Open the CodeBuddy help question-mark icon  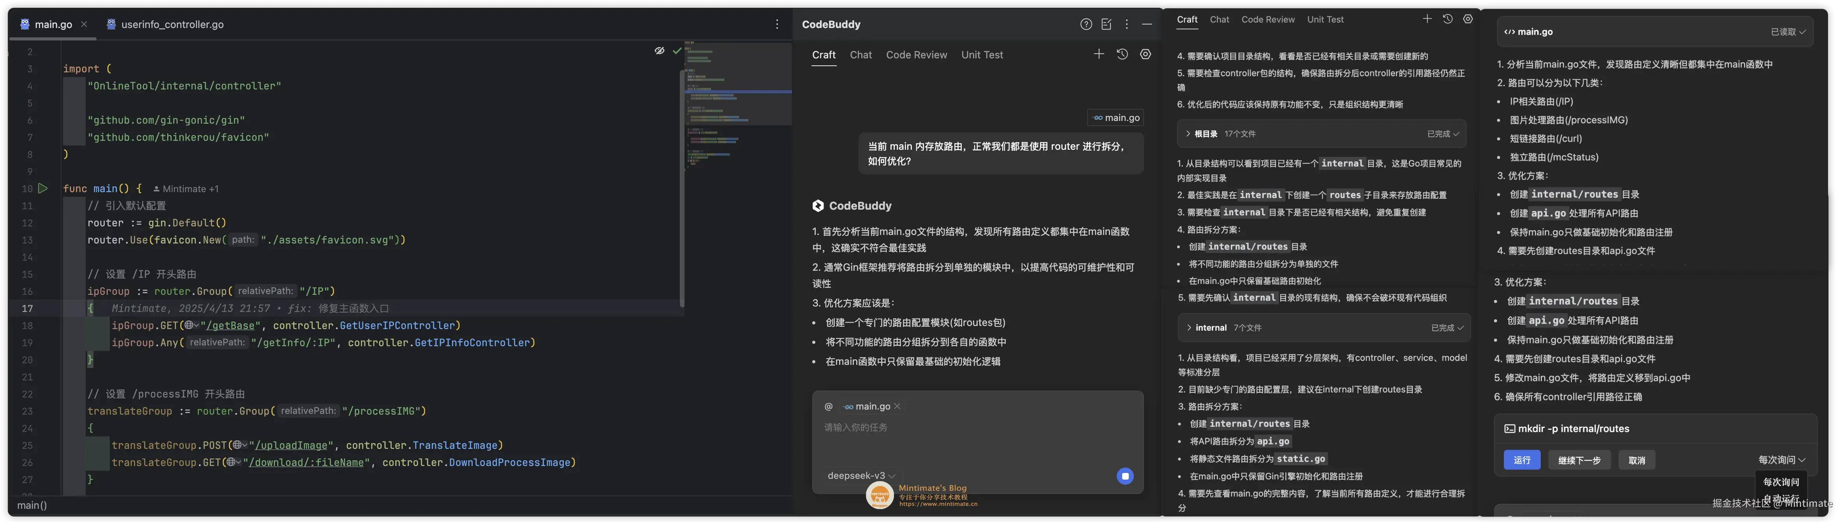coord(1086,25)
